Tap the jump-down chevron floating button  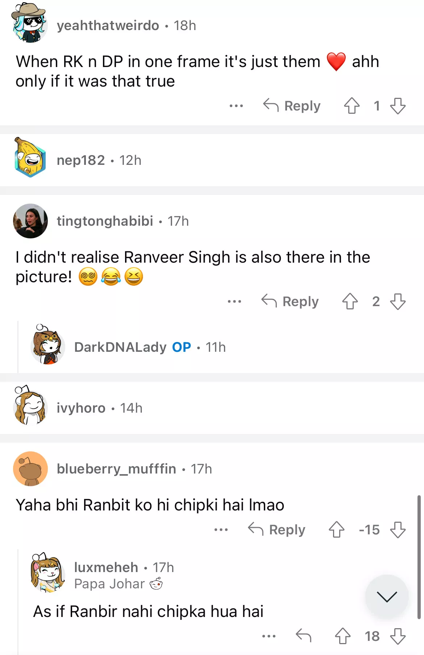tap(387, 596)
